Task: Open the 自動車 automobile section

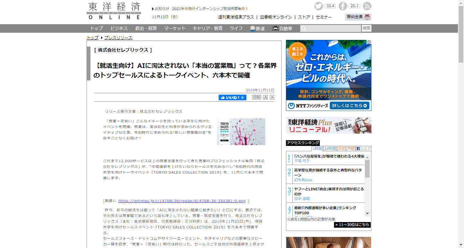Action: [282, 28]
